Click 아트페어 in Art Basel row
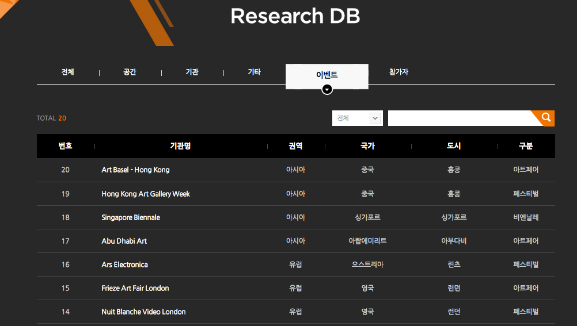The image size is (577, 326). point(526,170)
